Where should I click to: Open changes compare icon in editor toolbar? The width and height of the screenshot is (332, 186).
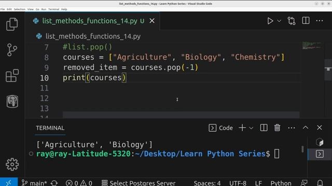[x=292, y=21]
